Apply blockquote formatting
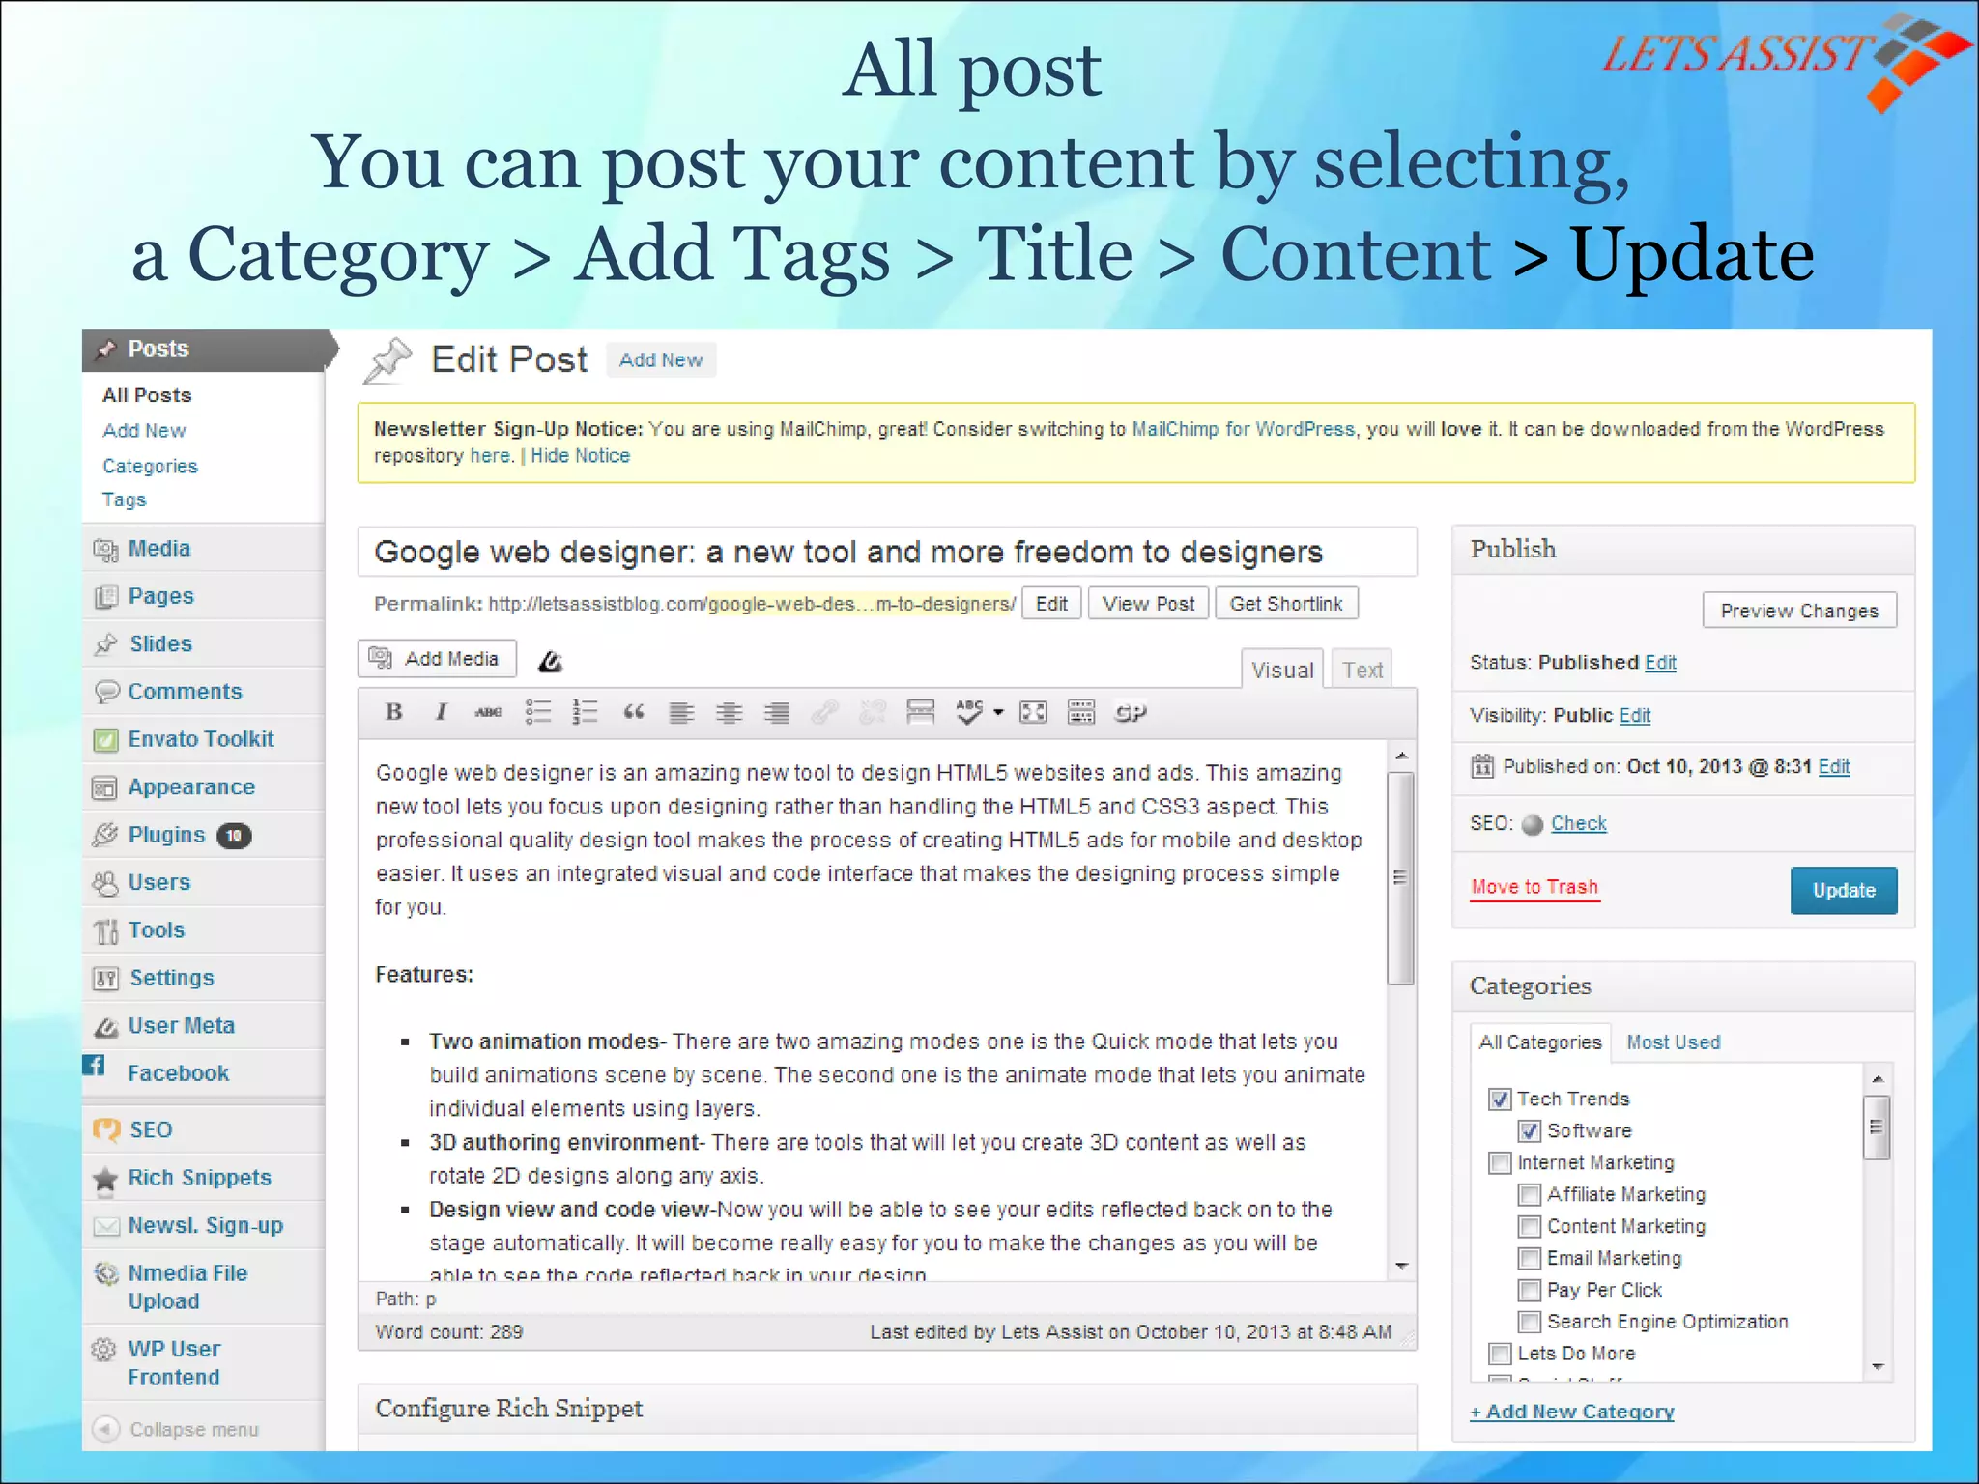The image size is (1979, 1484). 633,713
